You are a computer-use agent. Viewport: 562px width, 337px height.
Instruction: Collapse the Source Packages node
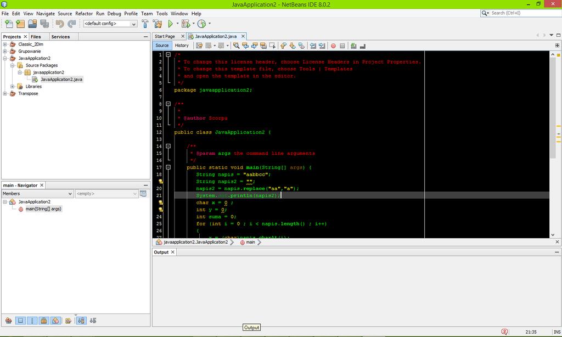[12, 65]
